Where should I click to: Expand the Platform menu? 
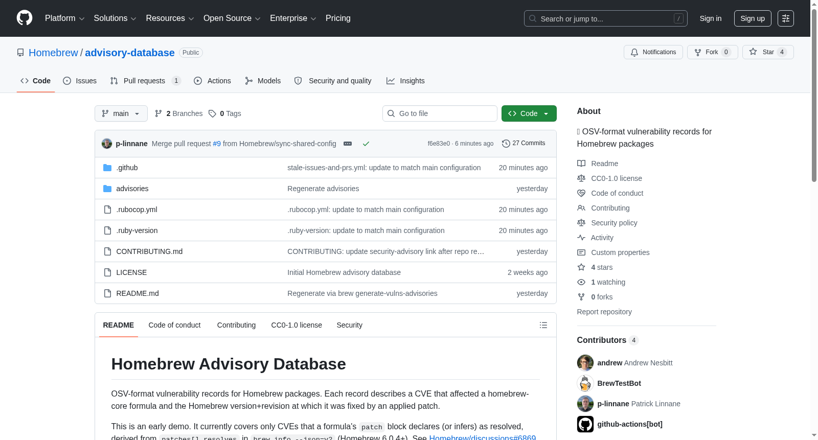click(x=65, y=18)
